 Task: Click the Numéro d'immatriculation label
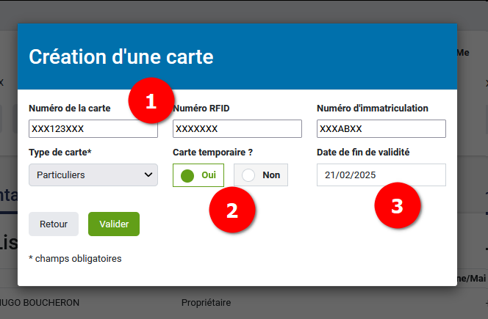(373, 109)
